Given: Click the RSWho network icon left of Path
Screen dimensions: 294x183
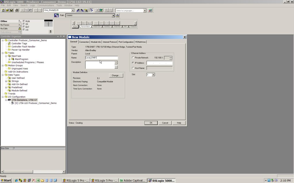Looking at the screenshot, I should 57,15.
